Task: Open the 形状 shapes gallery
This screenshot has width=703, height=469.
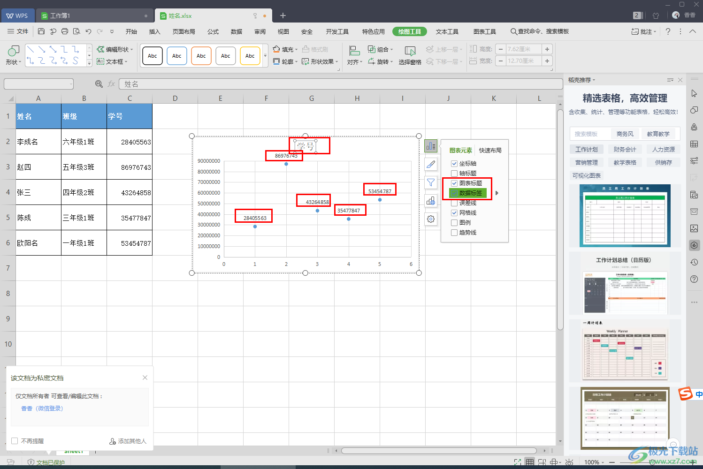Action: [x=13, y=55]
